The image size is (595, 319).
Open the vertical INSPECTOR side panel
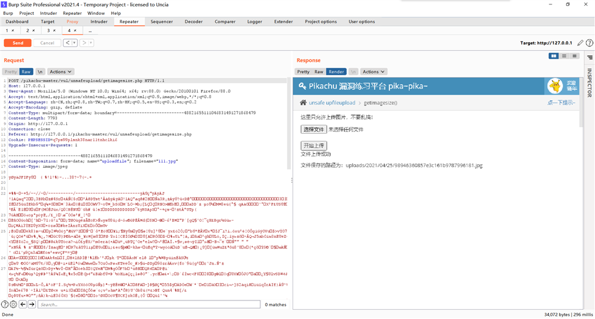click(x=589, y=82)
